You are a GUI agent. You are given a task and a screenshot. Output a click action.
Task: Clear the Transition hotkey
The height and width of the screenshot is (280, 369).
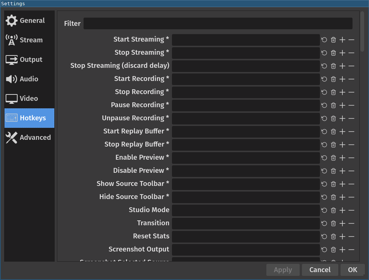333,223
